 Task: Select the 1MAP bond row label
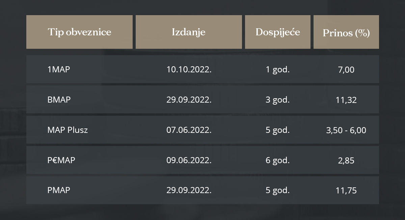(x=59, y=70)
